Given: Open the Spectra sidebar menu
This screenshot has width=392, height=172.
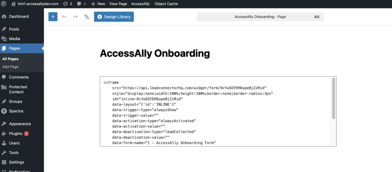Looking at the screenshot, I should [16, 111].
